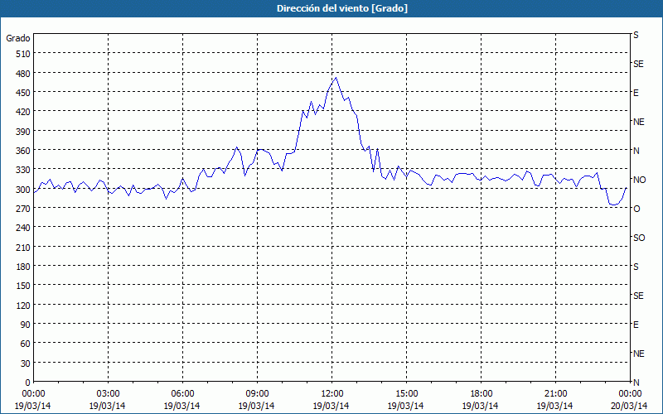
Task: Click the blue line's lowest dip before midnight
Action: (612, 205)
